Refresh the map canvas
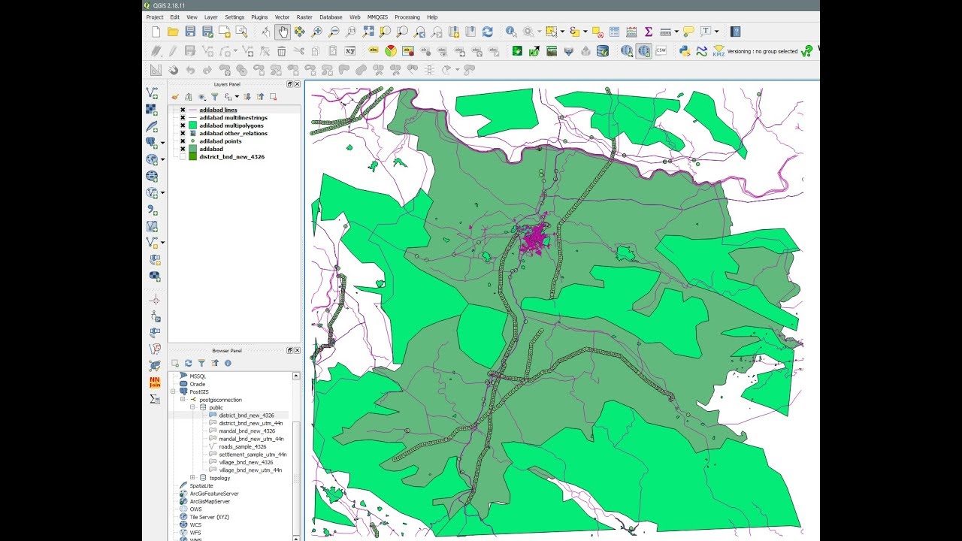This screenshot has width=962, height=541. [488, 32]
